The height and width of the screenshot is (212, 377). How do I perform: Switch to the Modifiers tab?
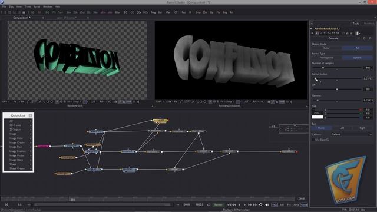tap(369, 24)
